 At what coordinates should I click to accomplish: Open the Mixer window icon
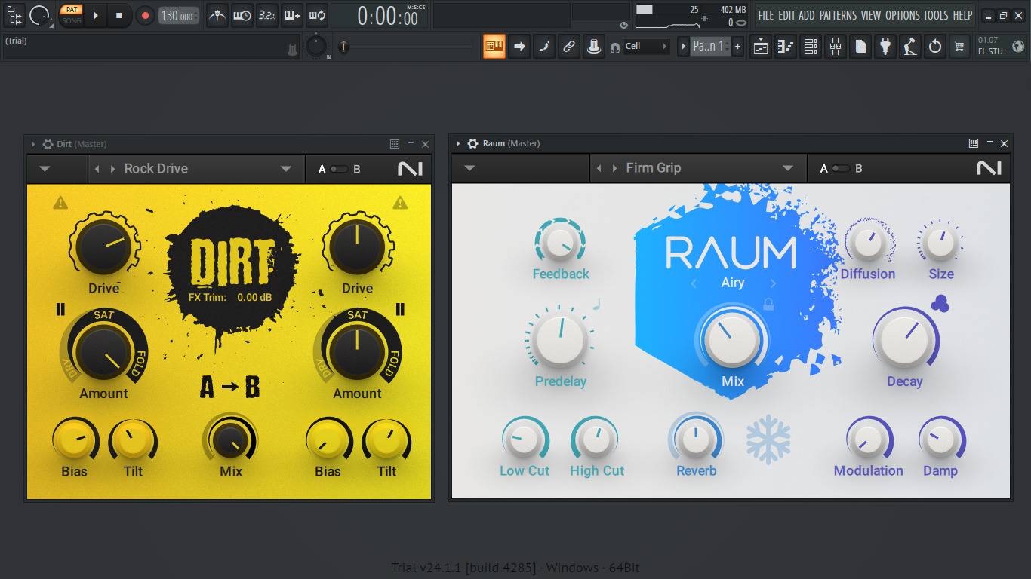(x=836, y=46)
